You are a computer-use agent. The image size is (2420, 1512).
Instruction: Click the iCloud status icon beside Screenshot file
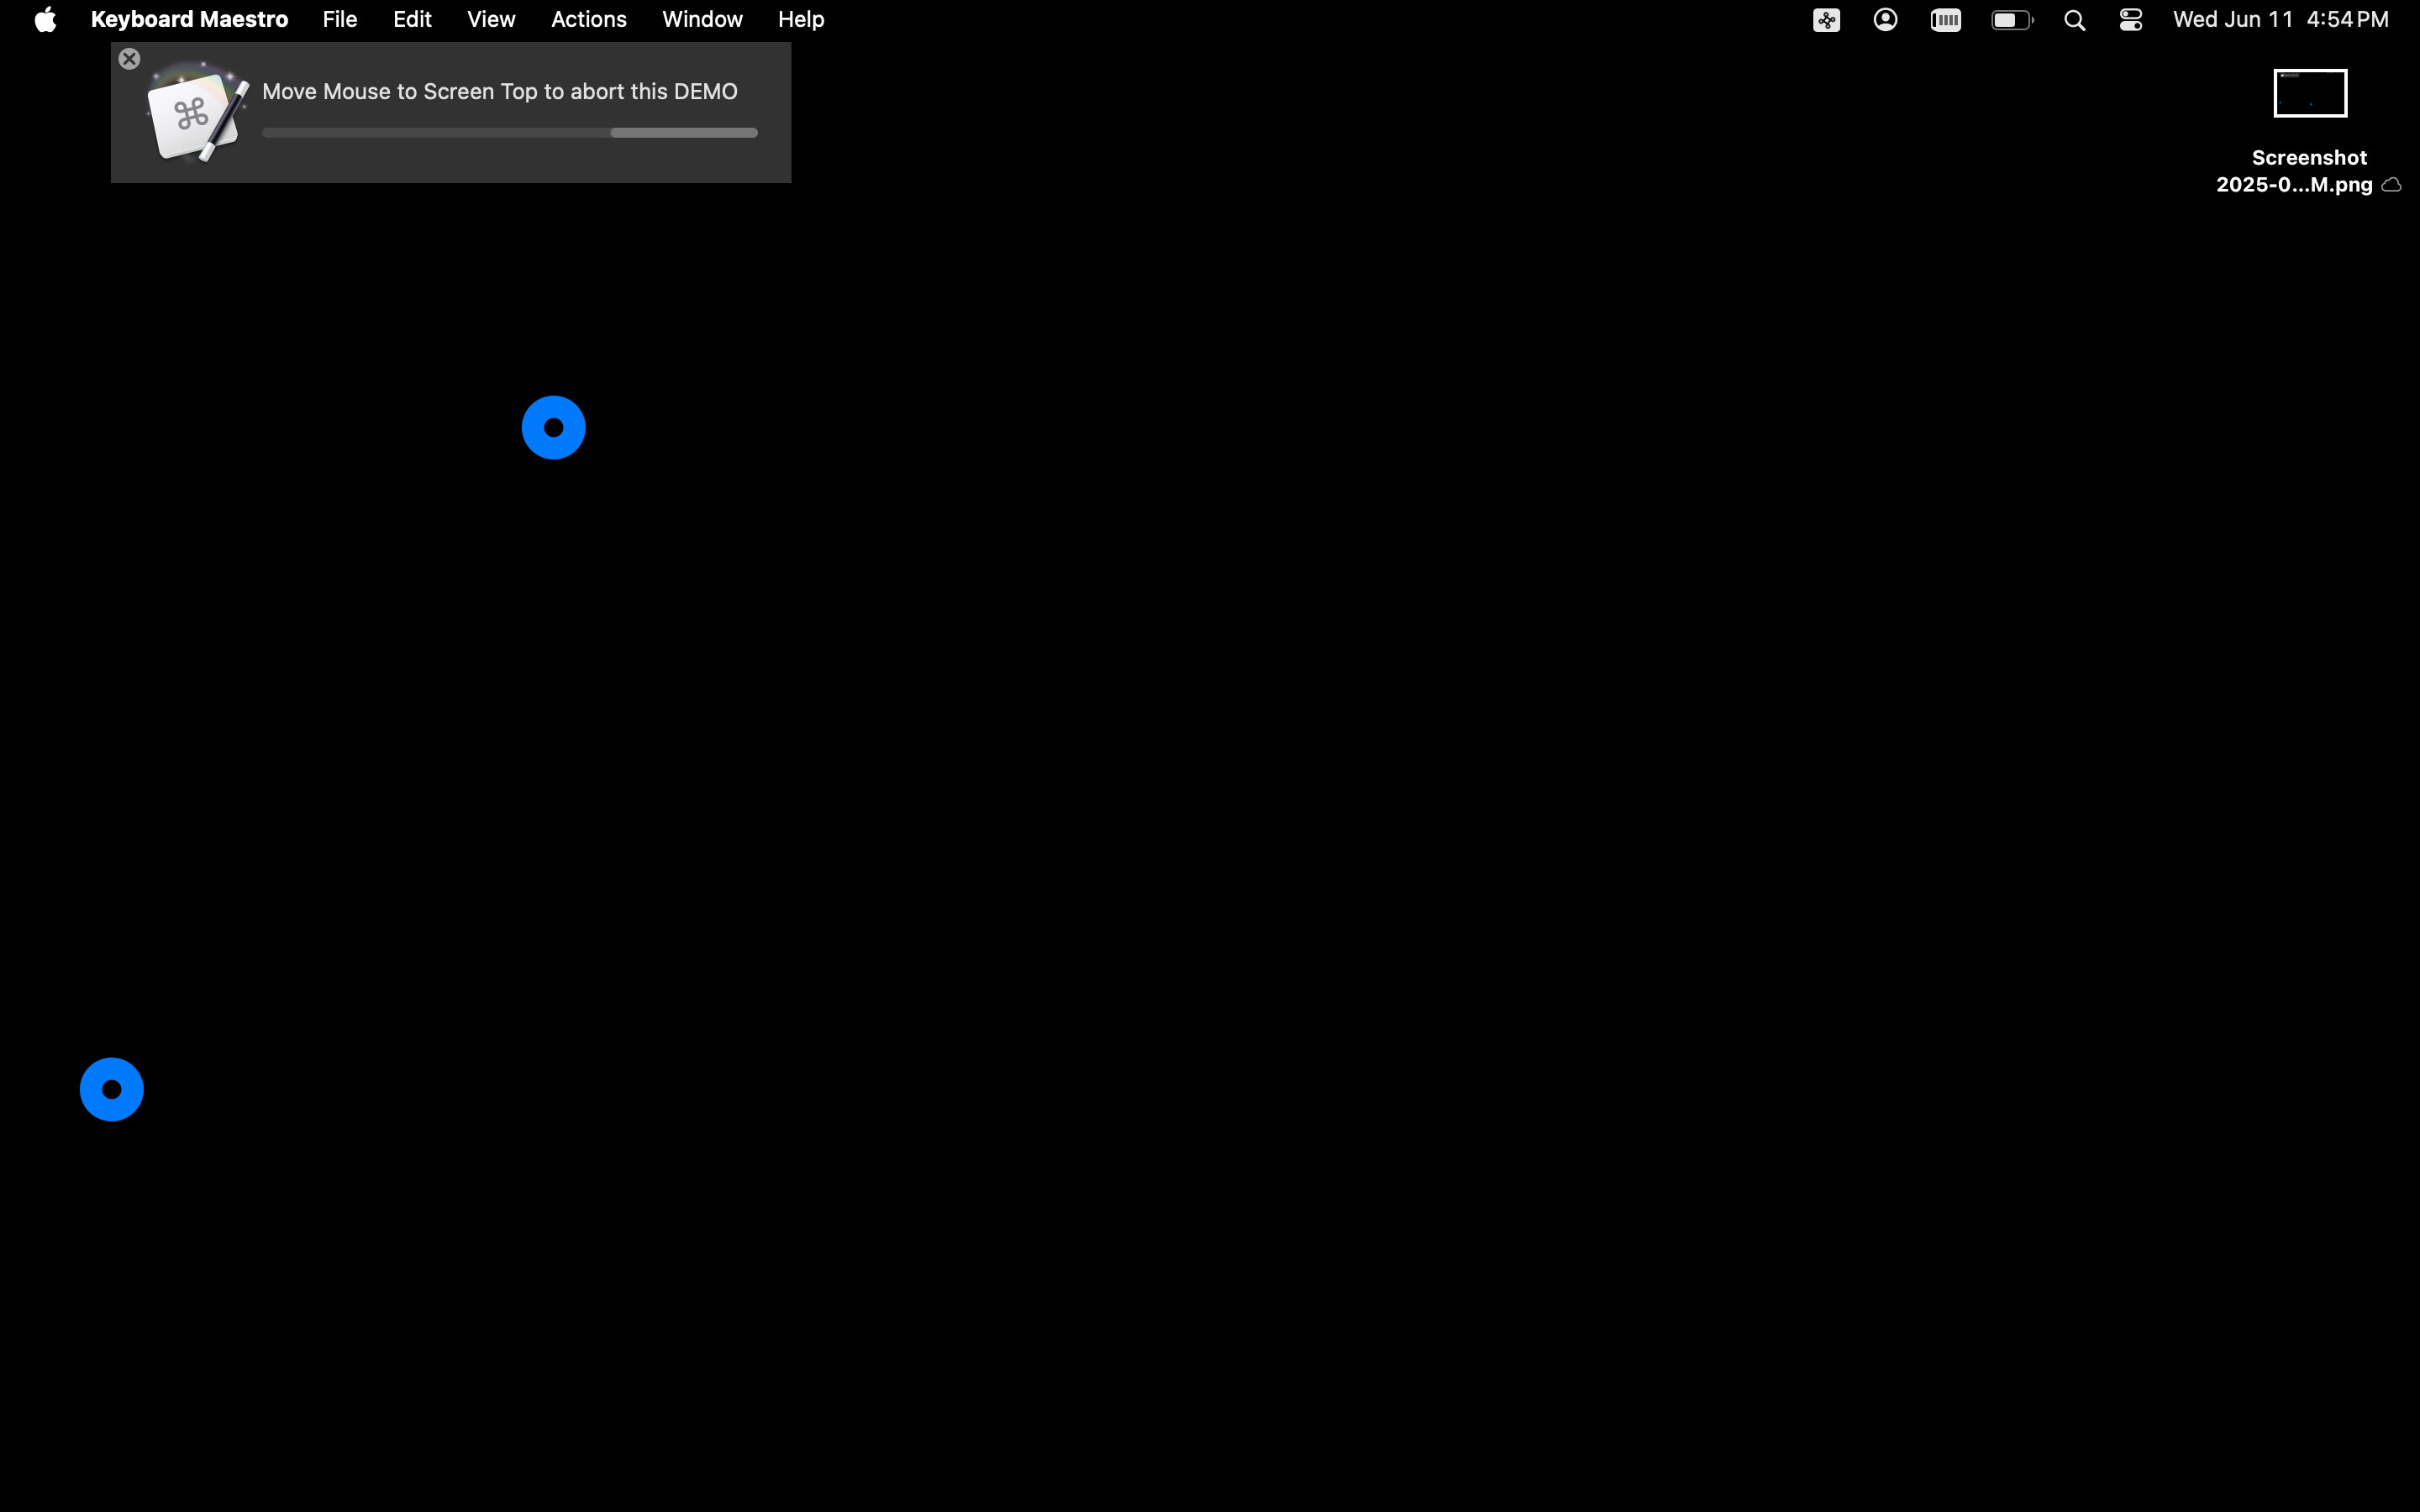point(2391,185)
